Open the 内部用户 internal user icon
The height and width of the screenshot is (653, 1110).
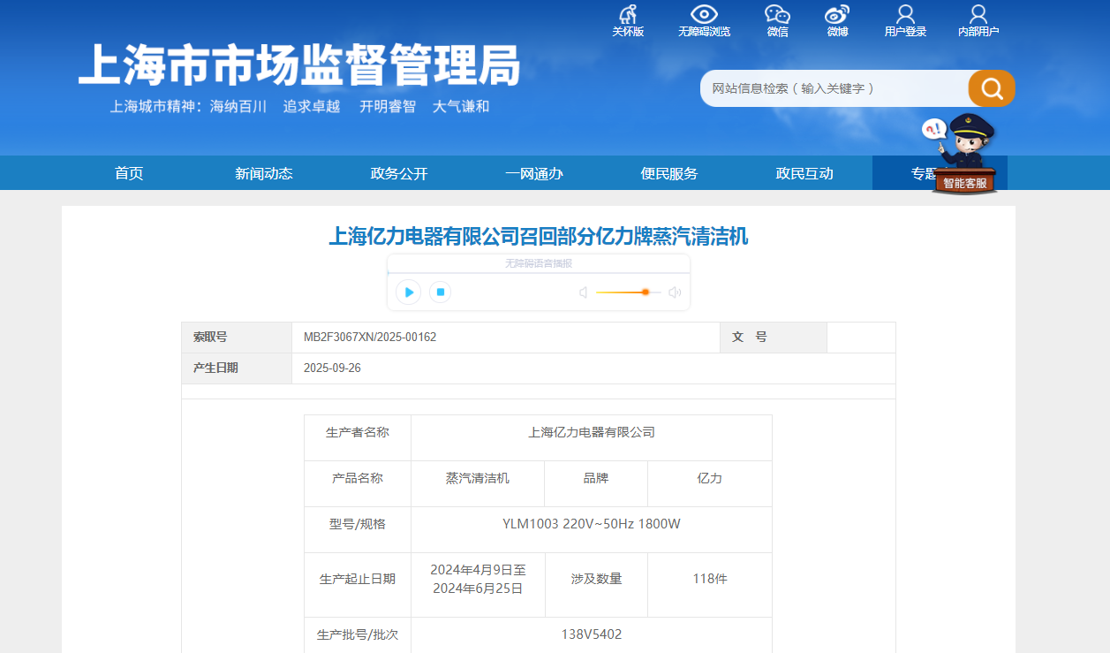tap(978, 15)
